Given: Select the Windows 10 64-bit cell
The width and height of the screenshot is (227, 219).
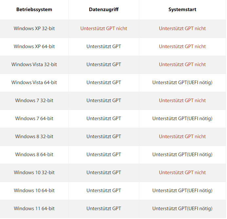Looking at the screenshot, I should pyautogui.click(x=34, y=191).
